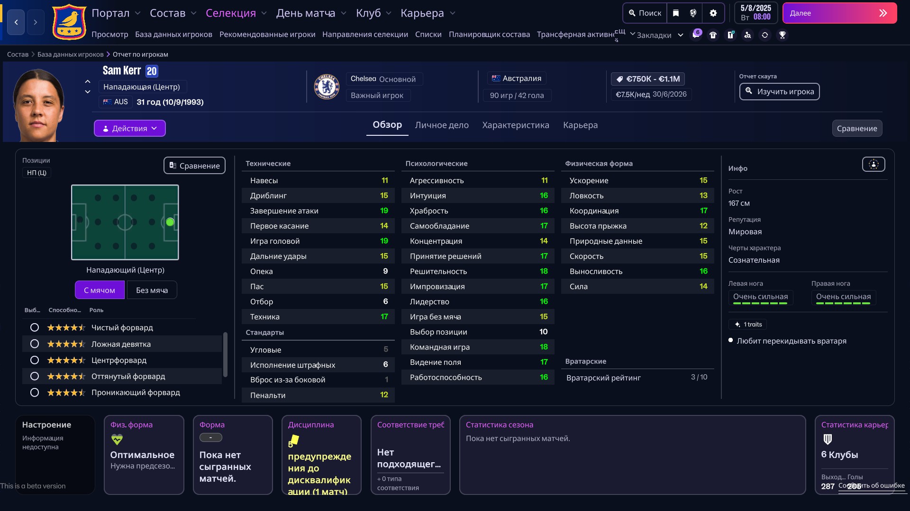Click the shirt squad shortcut icon
Screen dimensions: 910x511
tap(713, 35)
